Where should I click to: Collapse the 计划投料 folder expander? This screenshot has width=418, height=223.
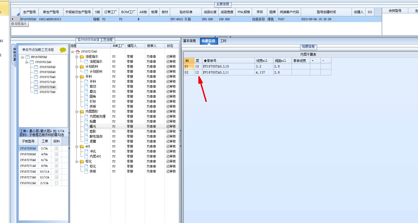(x=77, y=67)
